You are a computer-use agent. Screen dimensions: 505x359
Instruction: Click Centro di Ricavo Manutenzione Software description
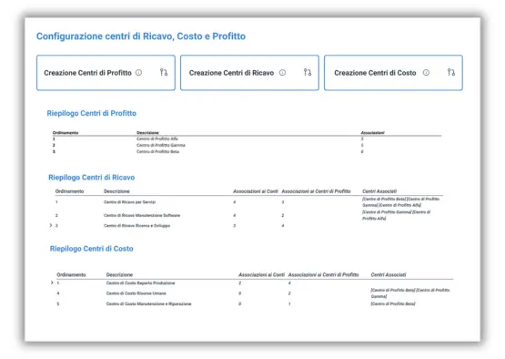142,215
